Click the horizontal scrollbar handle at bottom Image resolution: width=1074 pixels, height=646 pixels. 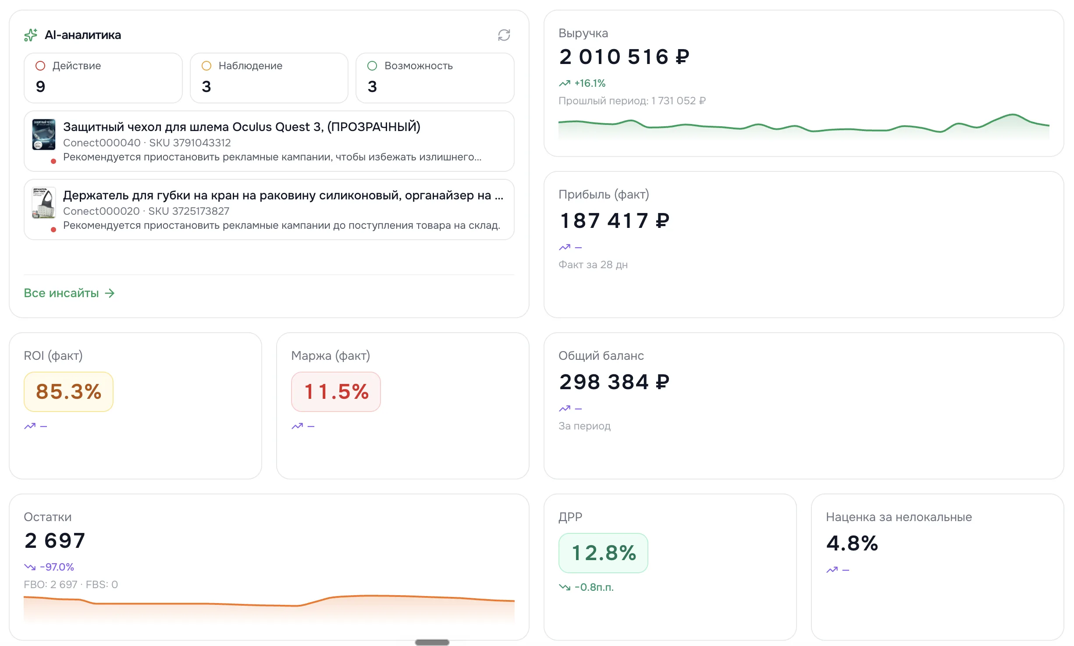coord(432,642)
